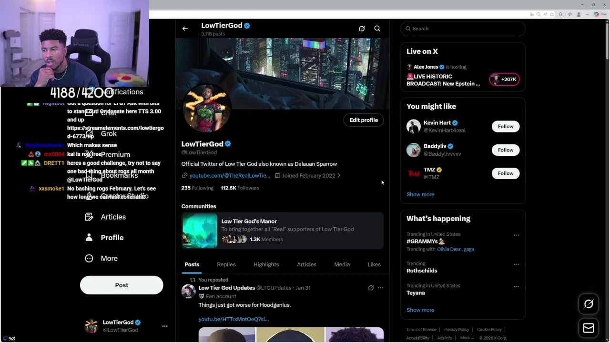Click the X Search input field
610x343 pixels.
pyautogui.click(x=463, y=29)
